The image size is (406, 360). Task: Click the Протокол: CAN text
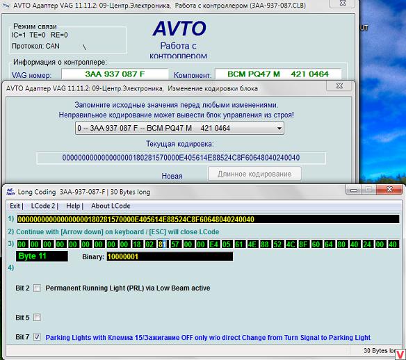[35, 46]
